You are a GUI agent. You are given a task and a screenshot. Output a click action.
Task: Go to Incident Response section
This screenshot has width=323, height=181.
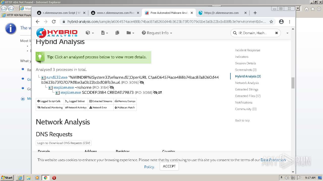[x=248, y=50]
